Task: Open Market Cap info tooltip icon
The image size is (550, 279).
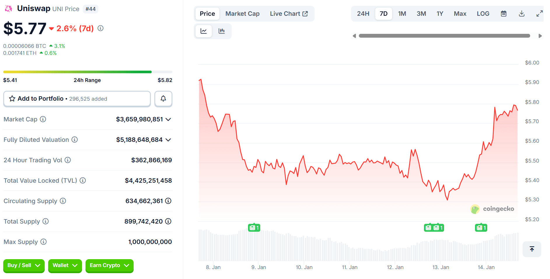Action: (43, 119)
